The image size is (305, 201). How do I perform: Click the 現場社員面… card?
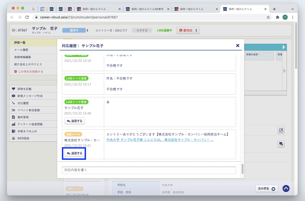259,56
